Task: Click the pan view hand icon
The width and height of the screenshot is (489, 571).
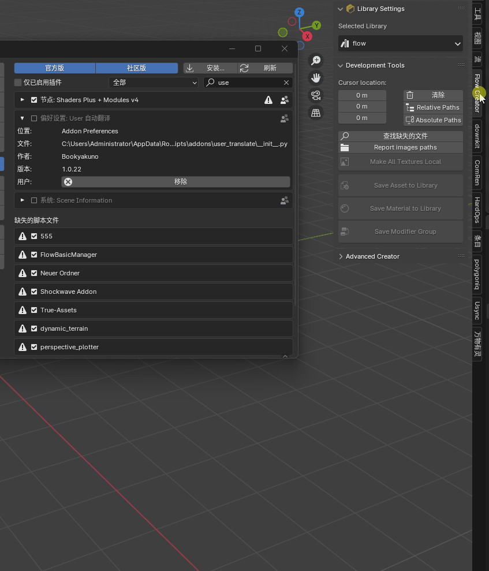Action: (316, 78)
